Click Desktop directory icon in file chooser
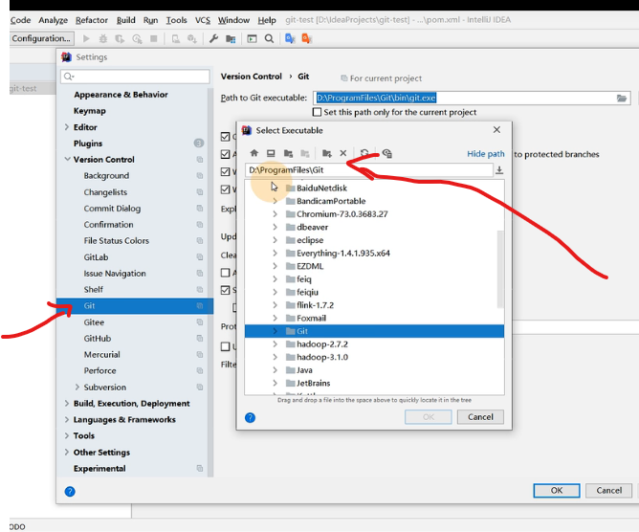Viewport: 639px width, 532px height. click(x=271, y=153)
